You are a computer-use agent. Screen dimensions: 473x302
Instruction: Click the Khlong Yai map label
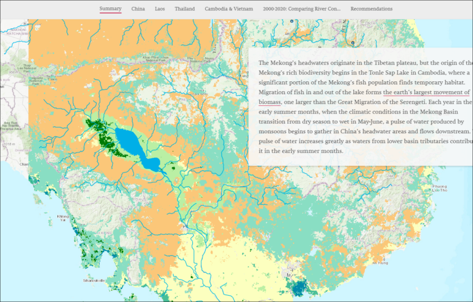tap(63, 218)
